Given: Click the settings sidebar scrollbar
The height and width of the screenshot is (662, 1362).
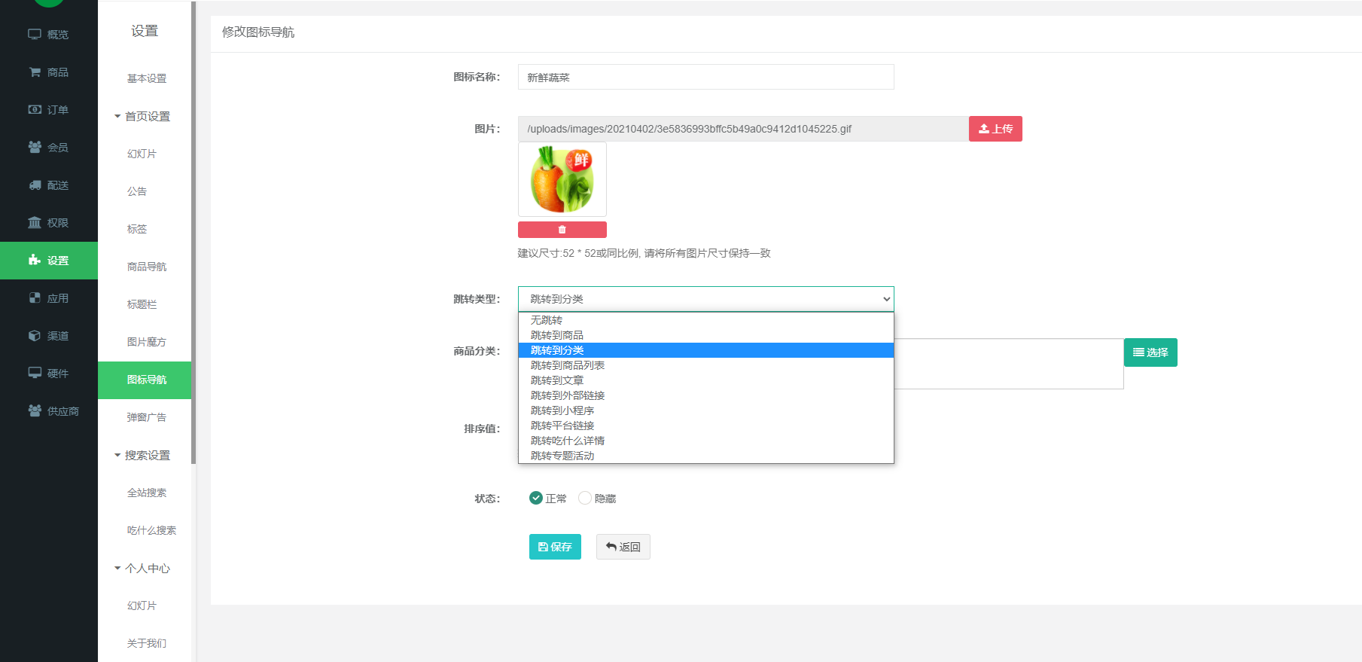Looking at the screenshot, I should click(x=193, y=232).
